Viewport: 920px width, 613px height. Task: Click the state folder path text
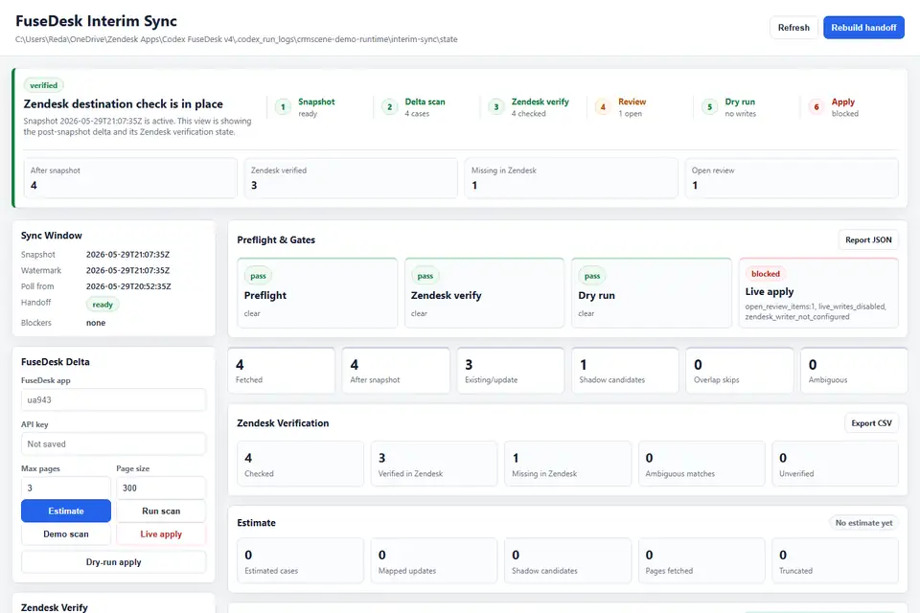[x=237, y=39]
